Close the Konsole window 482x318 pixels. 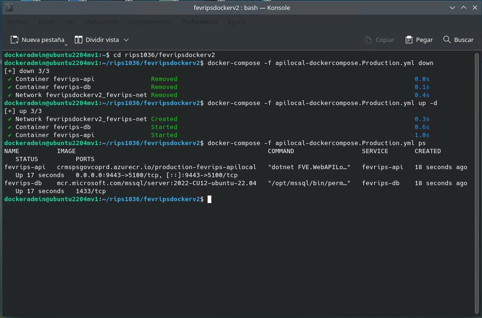475,8
